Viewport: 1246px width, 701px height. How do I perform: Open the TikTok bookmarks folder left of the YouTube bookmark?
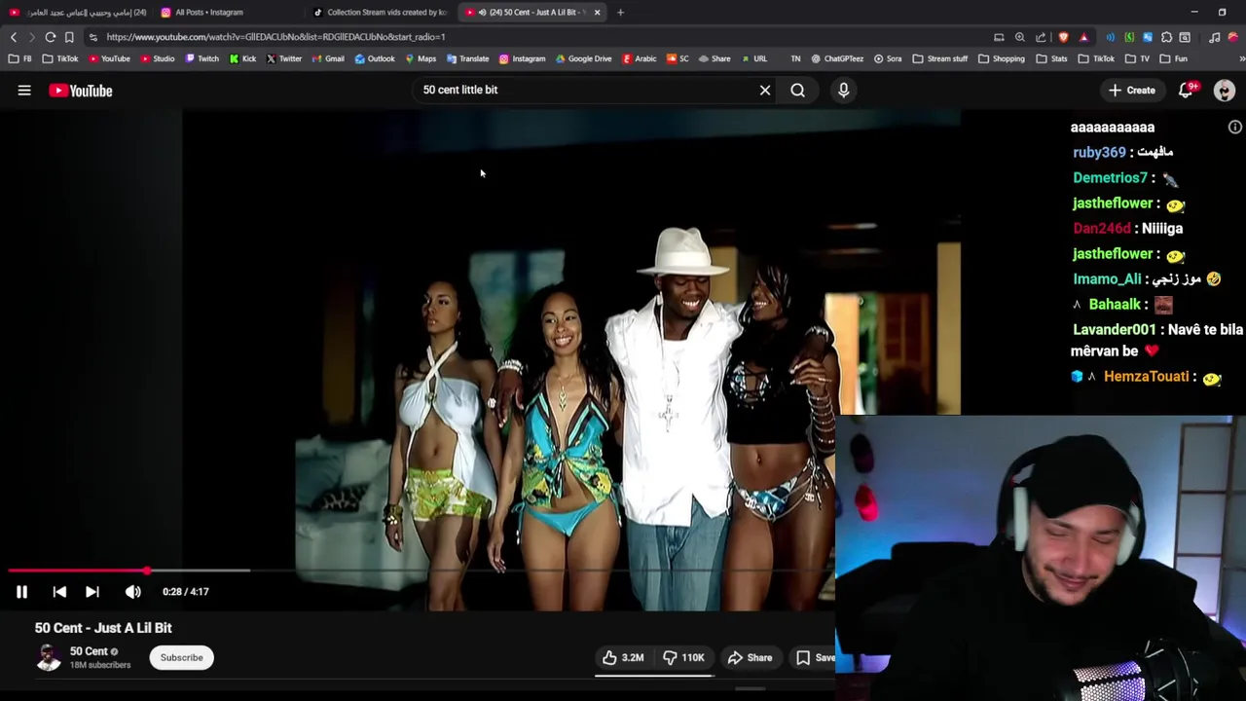tap(60, 58)
